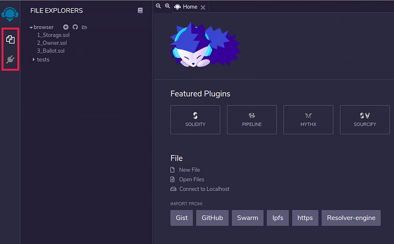This screenshot has width=394, height=244.
Task: Add local file via open-folder icon
Action: click(84, 27)
